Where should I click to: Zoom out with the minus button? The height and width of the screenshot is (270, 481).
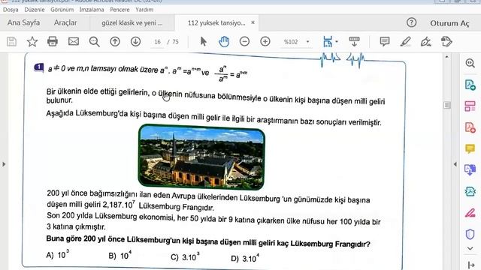click(244, 41)
